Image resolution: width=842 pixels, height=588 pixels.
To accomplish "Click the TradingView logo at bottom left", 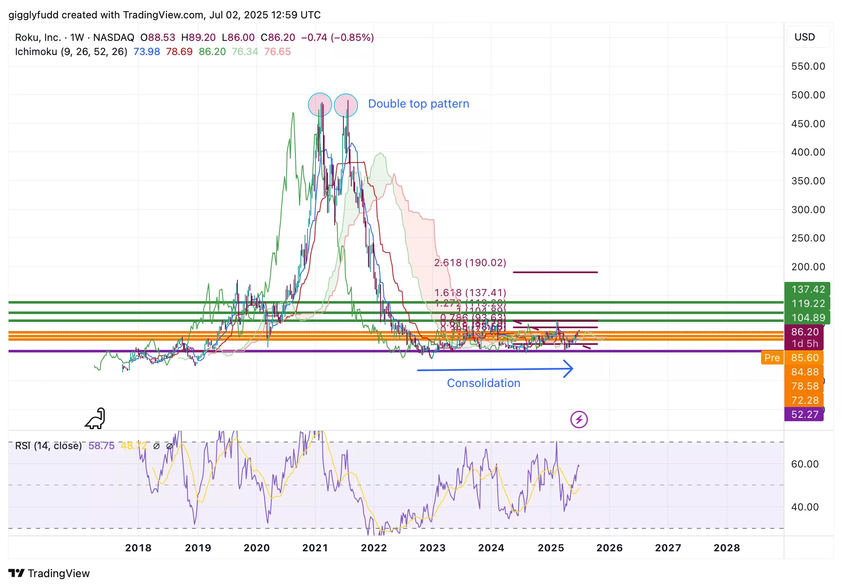I will click(x=49, y=573).
